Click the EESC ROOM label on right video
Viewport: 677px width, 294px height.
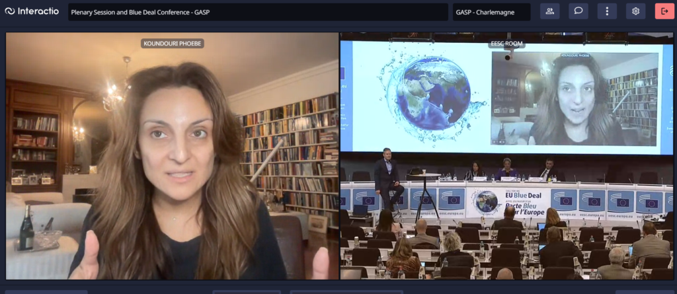pos(506,44)
